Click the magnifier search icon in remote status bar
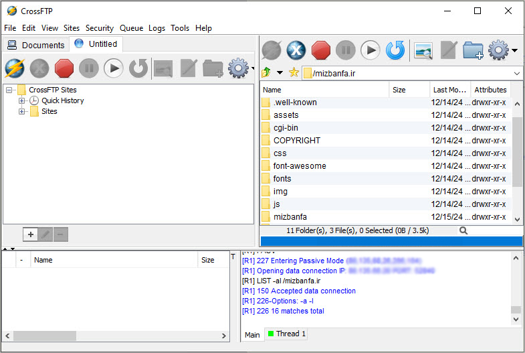Viewport: 525px width, 353px height. (x=463, y=230)
